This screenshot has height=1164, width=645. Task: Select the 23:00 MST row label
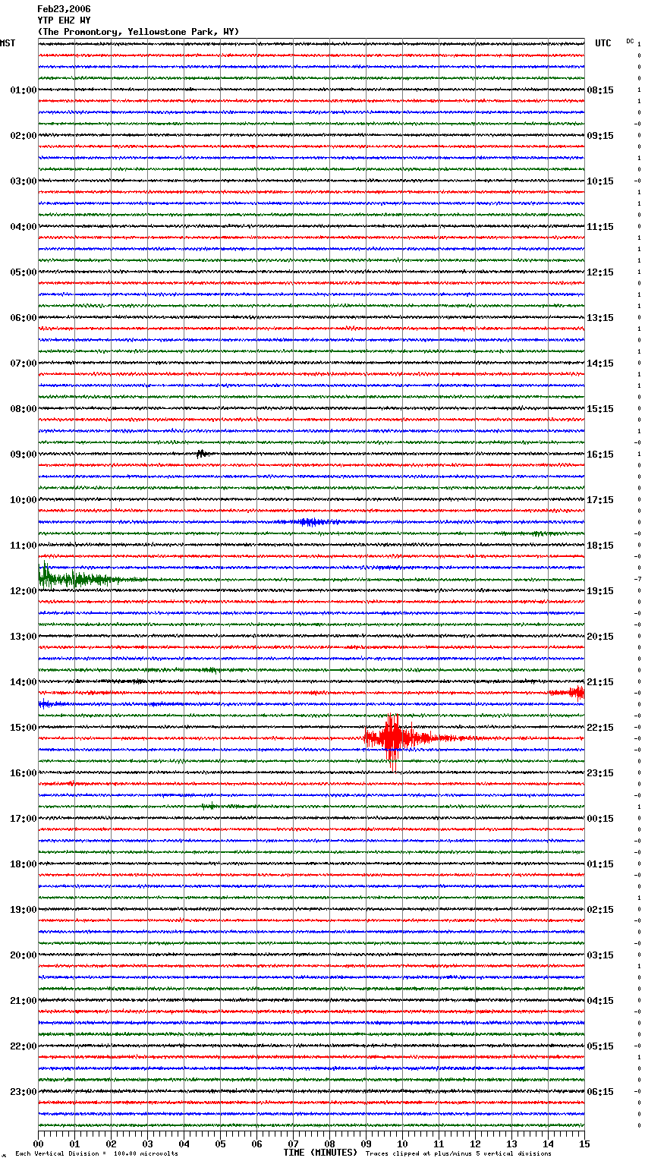(x=23, y=1092)
